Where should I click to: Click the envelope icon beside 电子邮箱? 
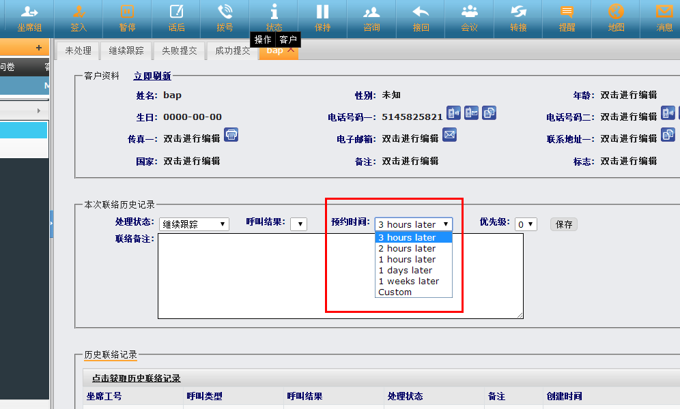[449, 134]
